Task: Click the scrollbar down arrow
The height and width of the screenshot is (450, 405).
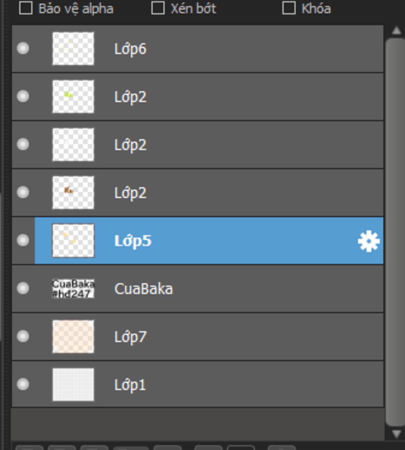Action: (x=396, y=434)
